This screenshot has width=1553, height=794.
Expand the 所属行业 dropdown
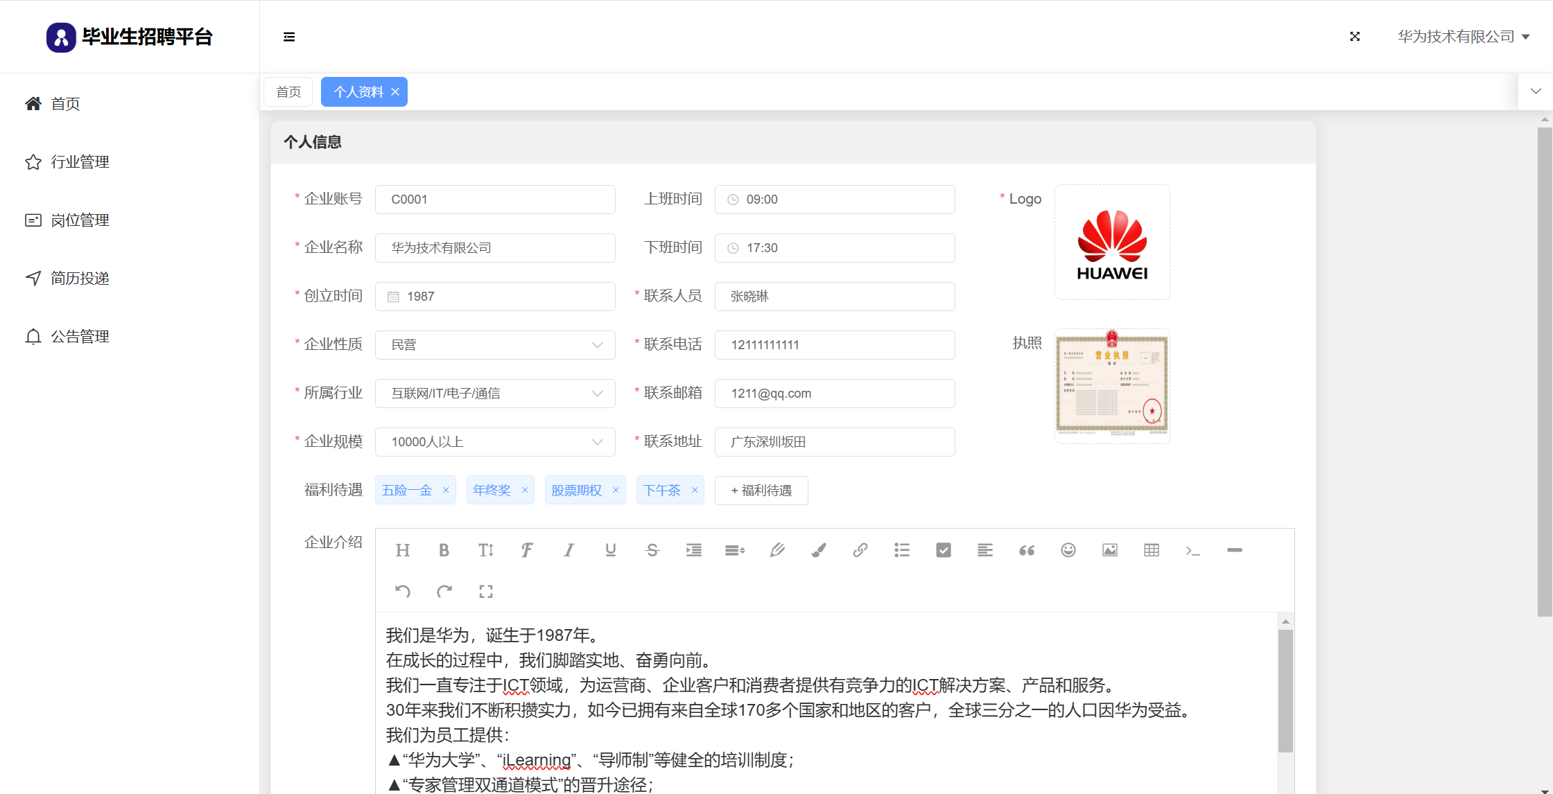[495, 394]
